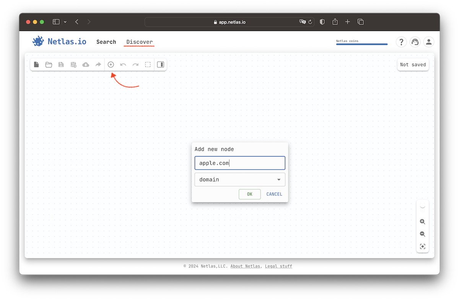Select the share/export arrow icon

(x=98, y=64)
